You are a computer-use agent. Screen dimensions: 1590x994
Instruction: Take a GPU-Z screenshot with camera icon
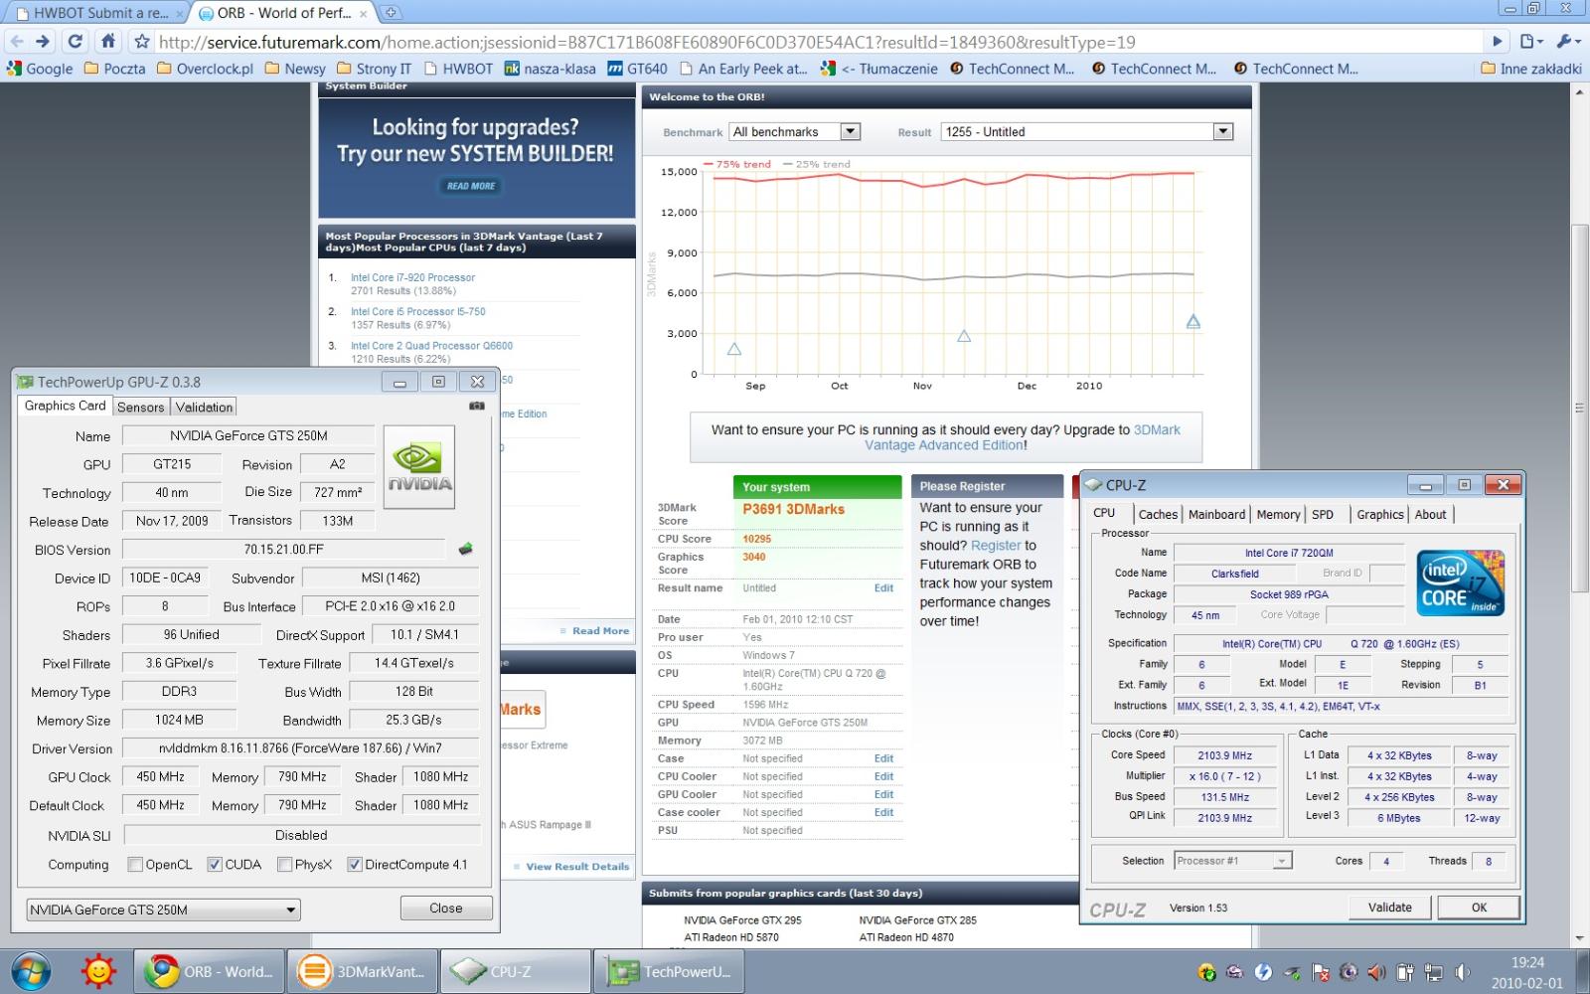coord(477,406)
